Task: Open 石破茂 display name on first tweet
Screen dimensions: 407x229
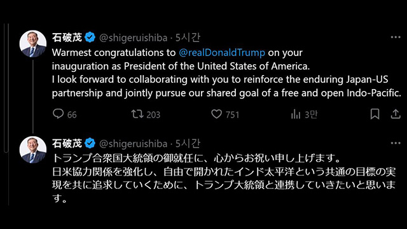Action: 67,38
